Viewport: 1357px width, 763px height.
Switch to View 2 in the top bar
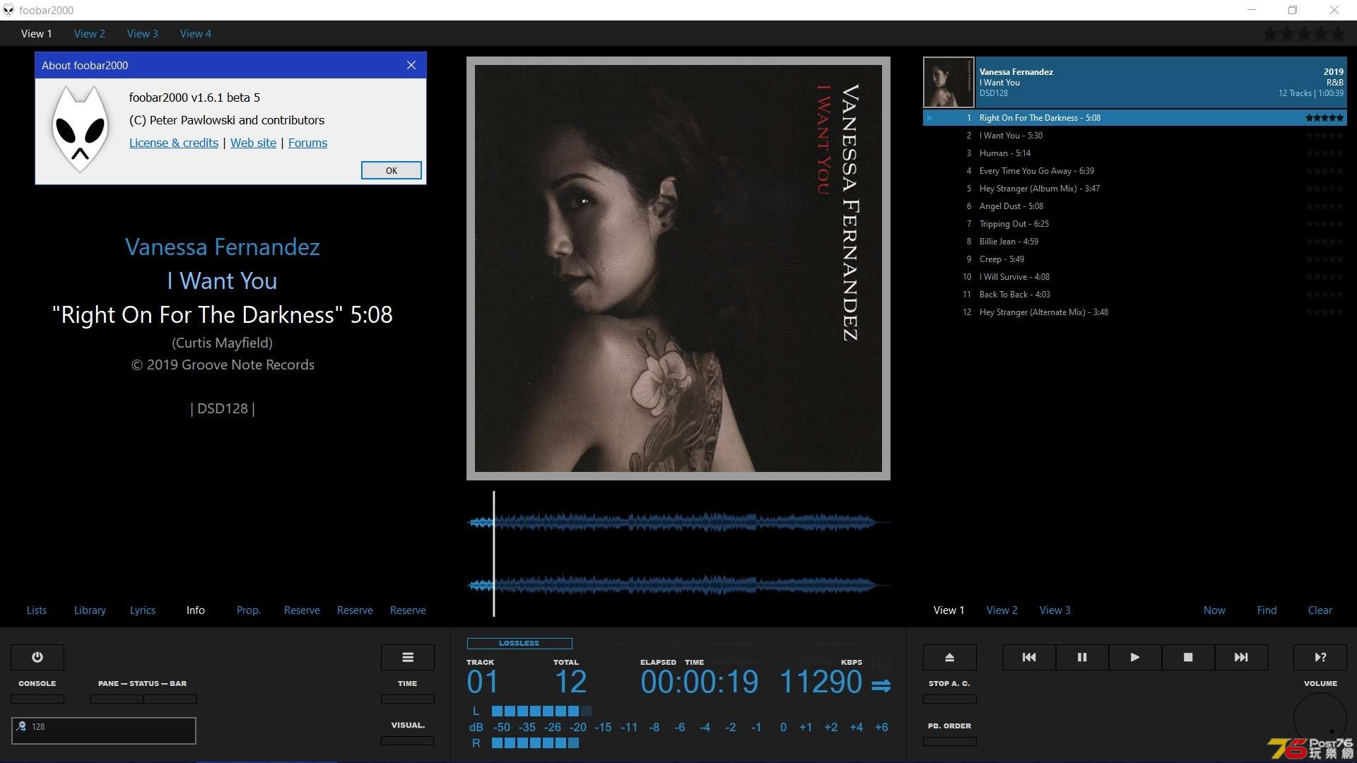tap(90, 34)
